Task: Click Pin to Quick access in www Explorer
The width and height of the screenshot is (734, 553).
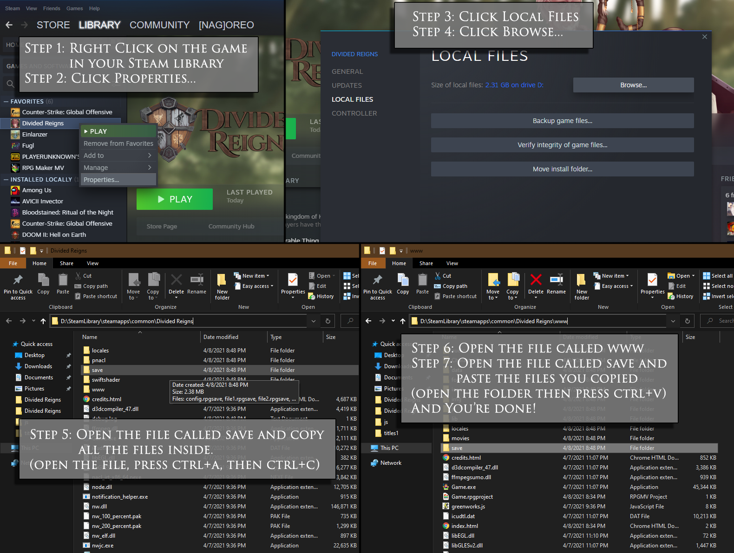Action: click(x=378, y=286)
